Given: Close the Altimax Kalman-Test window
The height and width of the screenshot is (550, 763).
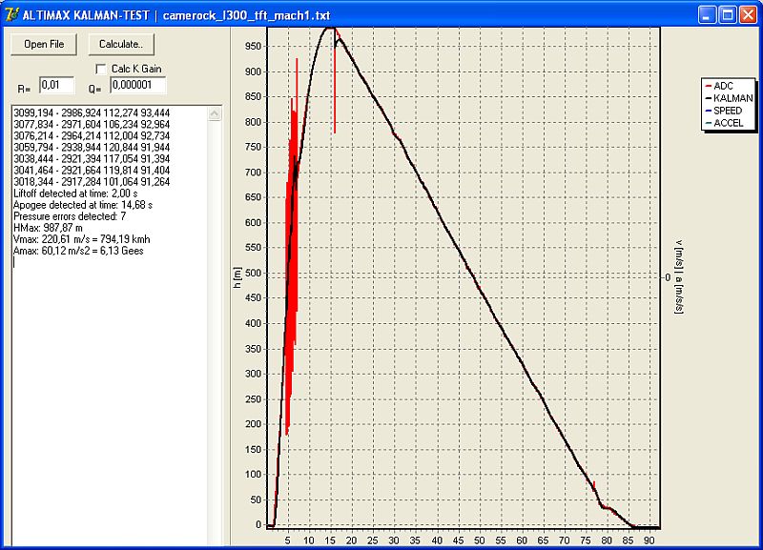Looking at the screenshot, I should pyautogui.click(x=747, y=15).
